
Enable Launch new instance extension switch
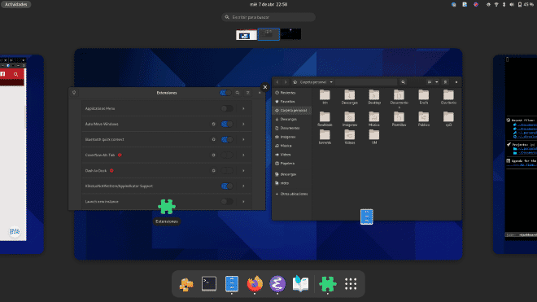227,202
